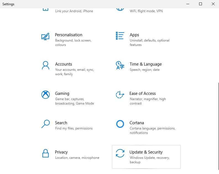Click 'Your accounts, email, sync' description
The height and width of the screenshot is (174, 219).
[75, 72]
